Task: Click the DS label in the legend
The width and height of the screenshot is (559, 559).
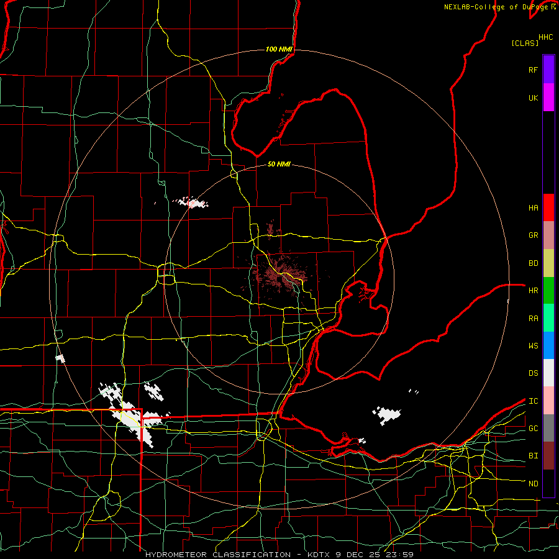Action: pyautogui.click(x=533, y=373)
